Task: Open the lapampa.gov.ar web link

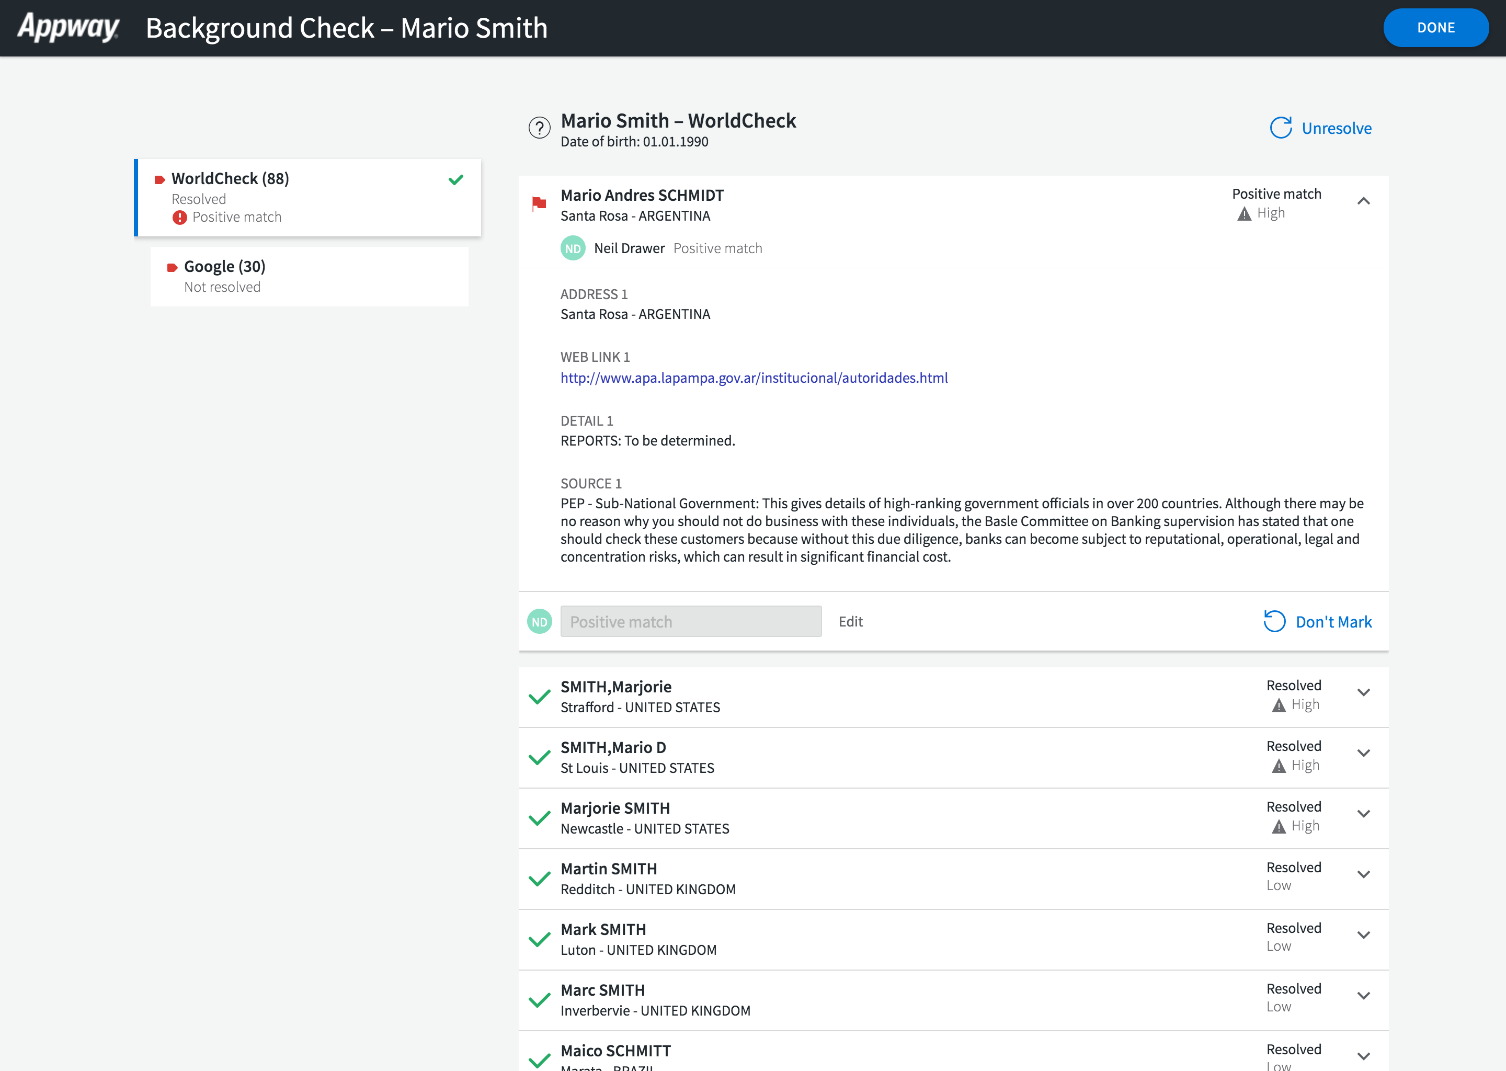Action: (x=755, y=378)
